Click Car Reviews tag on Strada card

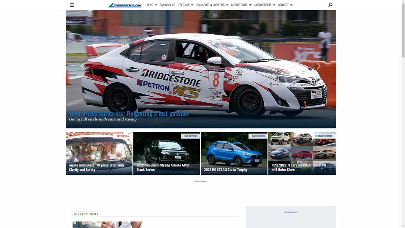coord(191,136)
